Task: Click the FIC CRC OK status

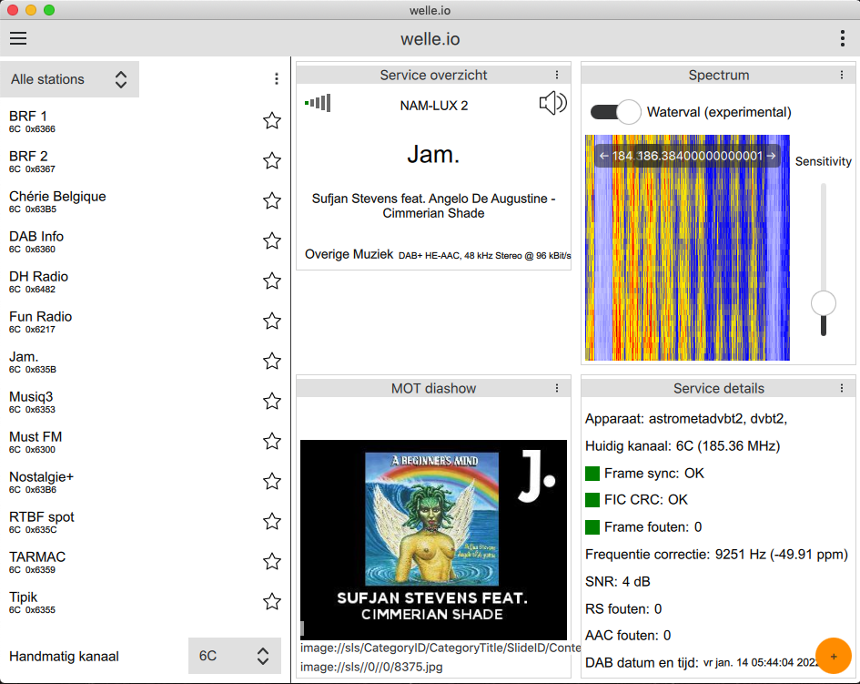Action: [x=637, y=499]
